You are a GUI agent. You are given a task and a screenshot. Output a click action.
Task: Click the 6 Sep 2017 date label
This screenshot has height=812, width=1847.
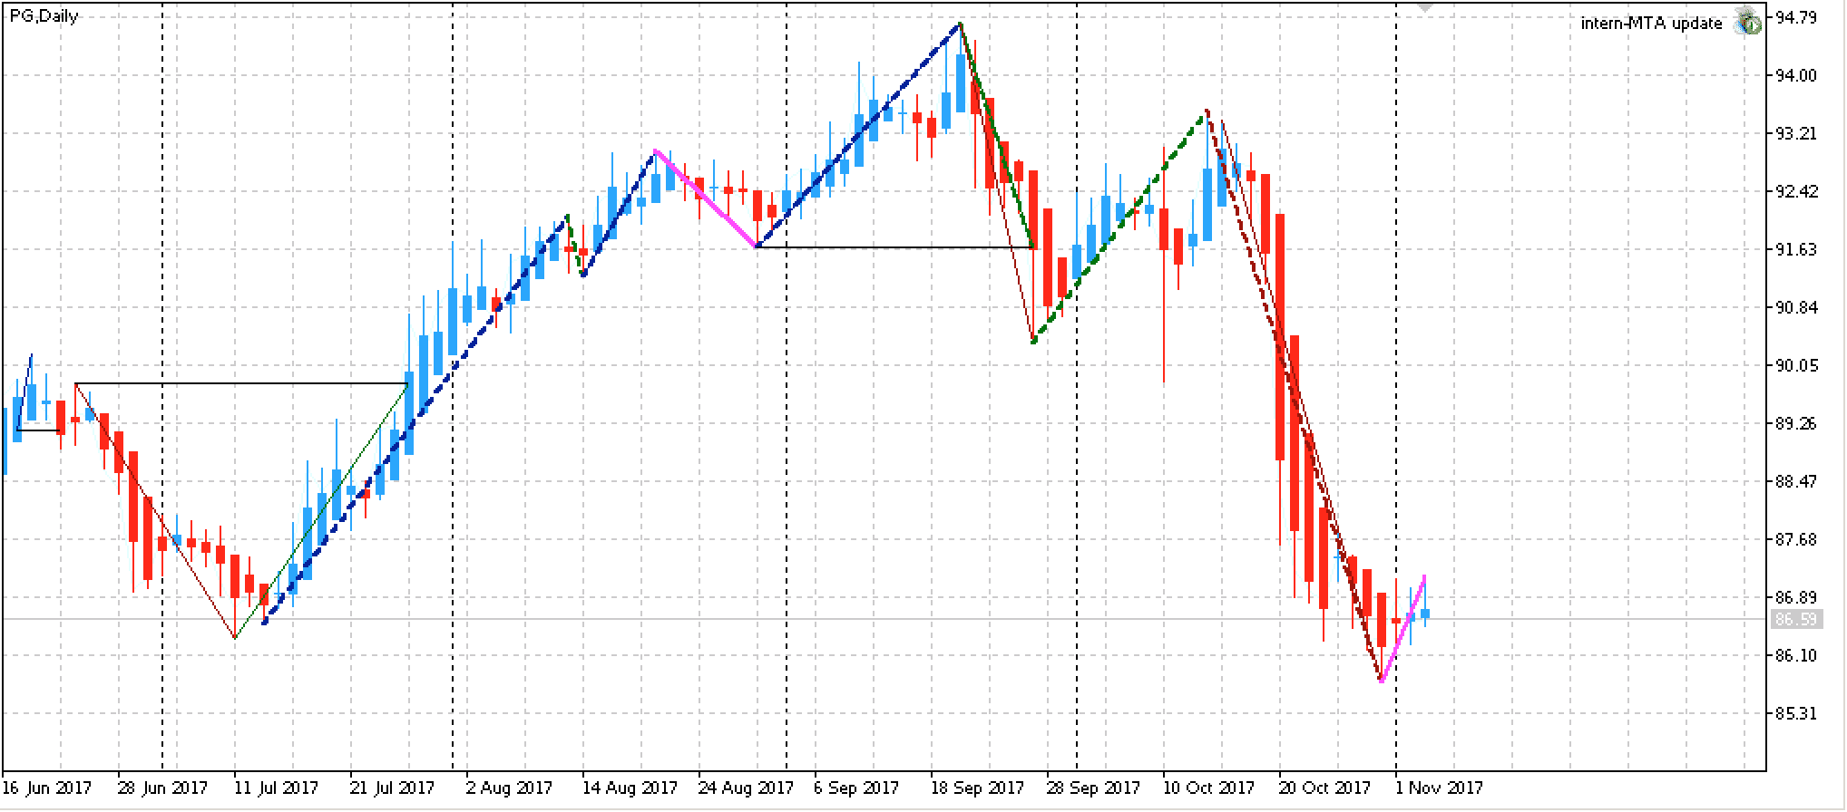pos(857,788)
